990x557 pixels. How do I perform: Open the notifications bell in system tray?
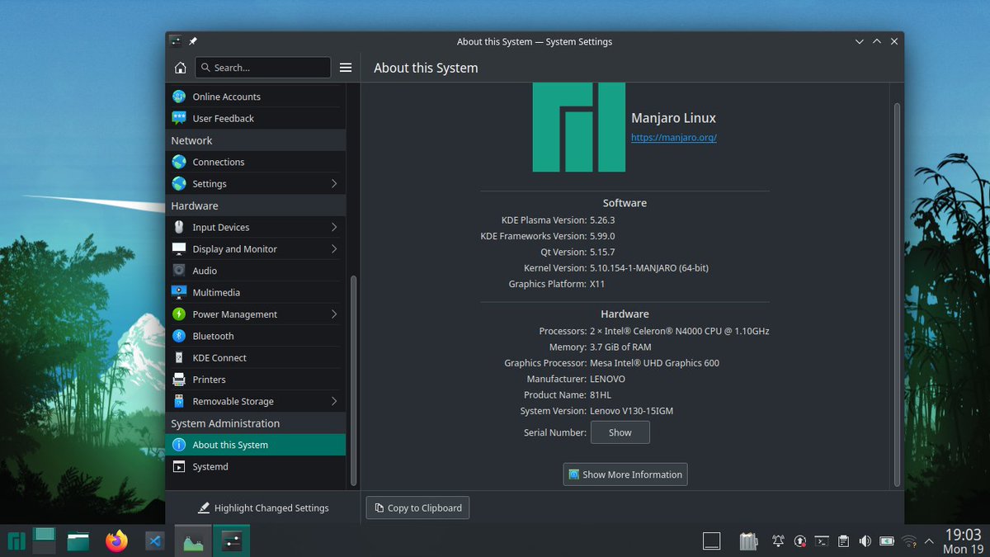(x=778, y=542)
